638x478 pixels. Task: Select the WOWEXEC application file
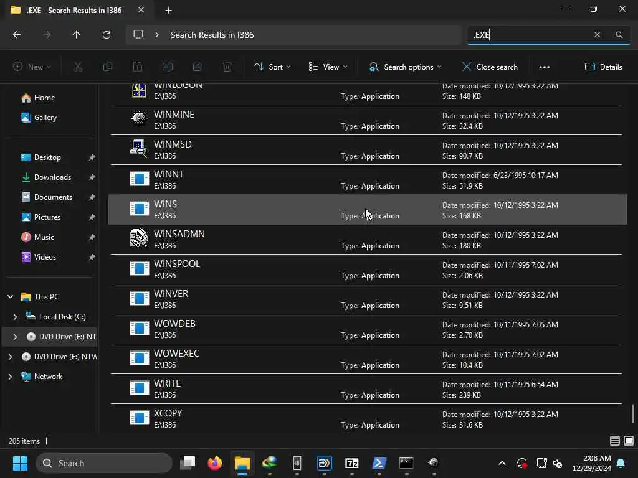pos(366,359)
